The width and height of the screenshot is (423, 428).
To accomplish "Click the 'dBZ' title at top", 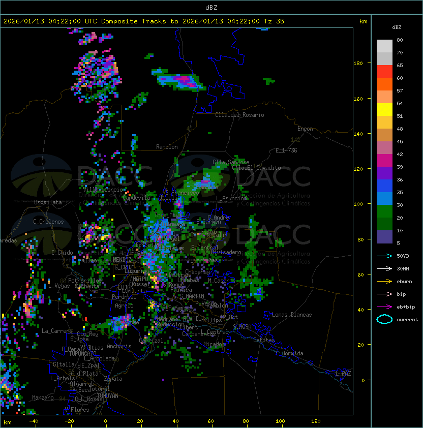I will (x=211, y=8).
